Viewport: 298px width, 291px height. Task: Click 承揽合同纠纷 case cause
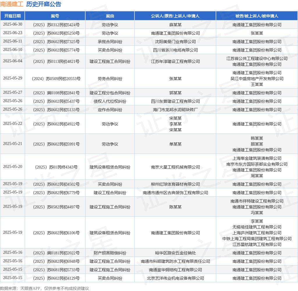[x=110, y=42]
